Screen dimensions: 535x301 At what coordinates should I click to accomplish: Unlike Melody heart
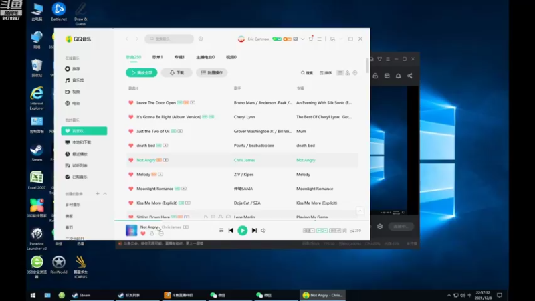click(130, 175)
